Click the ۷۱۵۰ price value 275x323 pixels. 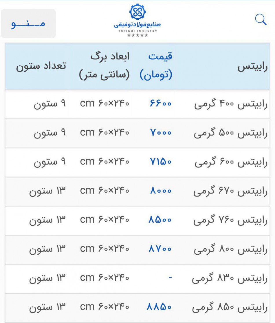click(x=161, y=162)
